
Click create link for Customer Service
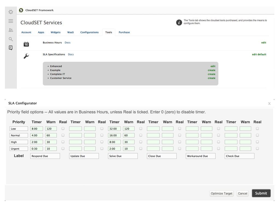211,78
